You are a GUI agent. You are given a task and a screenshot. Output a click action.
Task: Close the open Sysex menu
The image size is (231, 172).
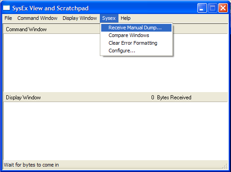coord(109,18)
